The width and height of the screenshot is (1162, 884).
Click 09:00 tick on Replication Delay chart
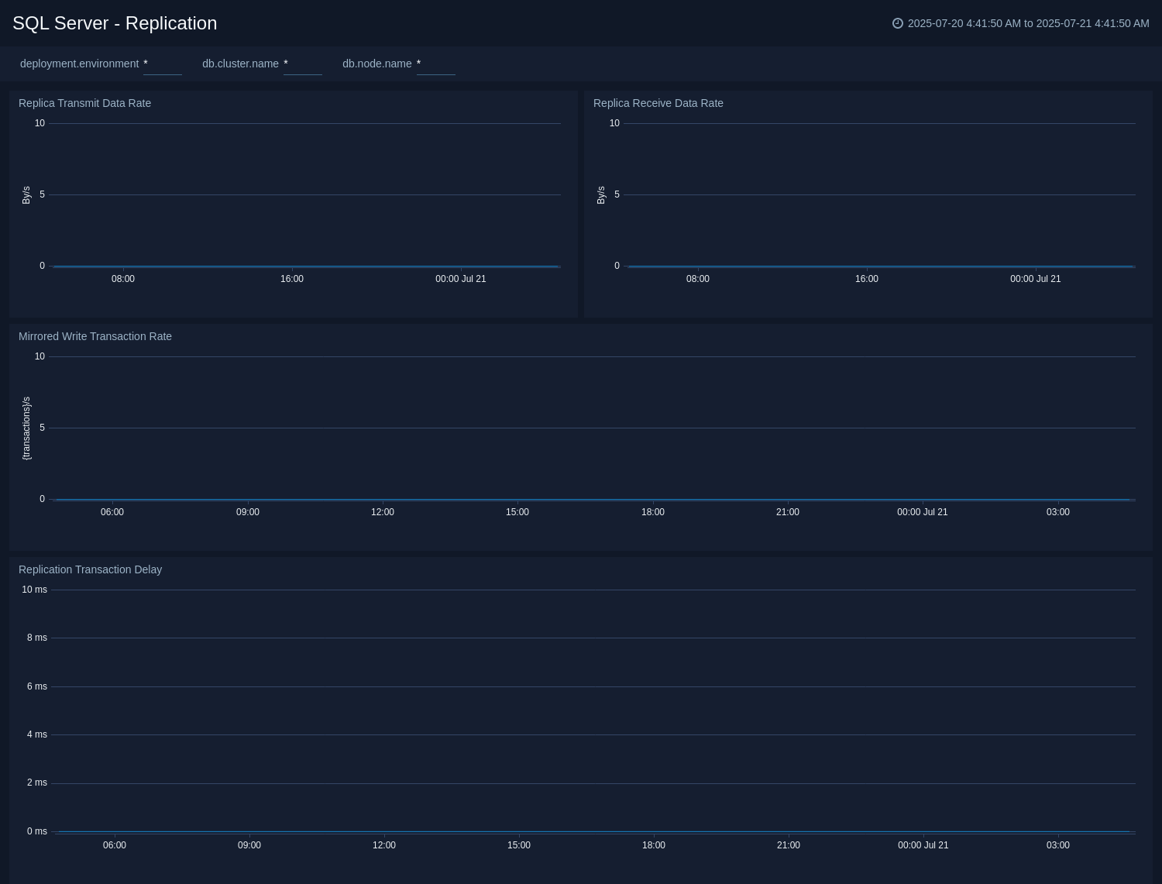(x=249, y=845)
